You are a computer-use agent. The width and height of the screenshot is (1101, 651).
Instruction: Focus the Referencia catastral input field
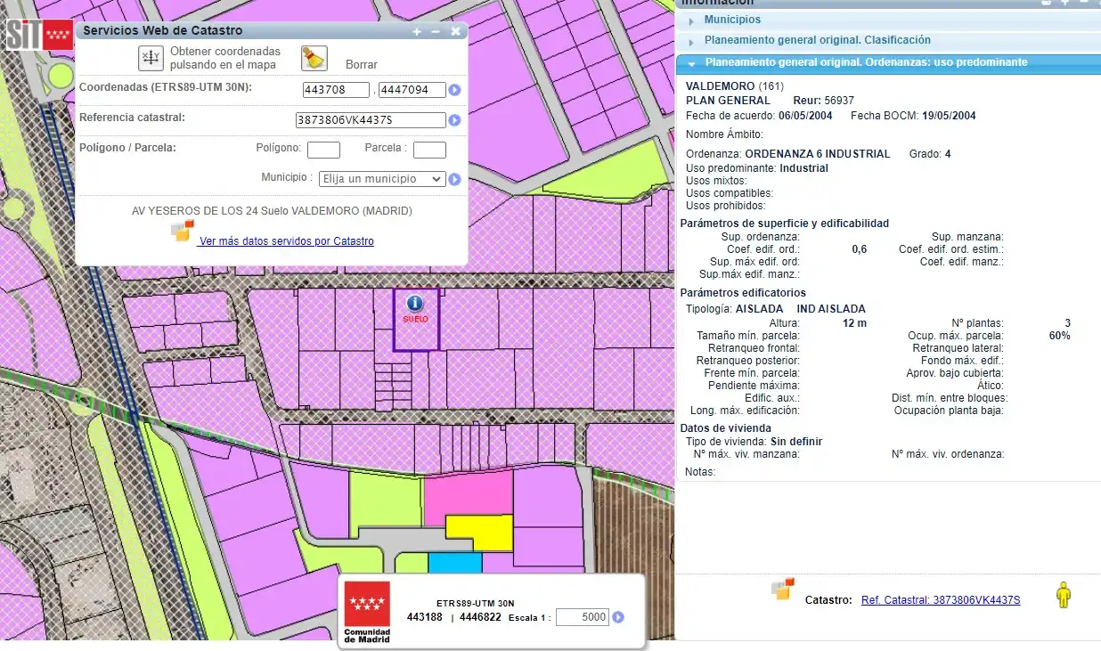tap(371, 120)
